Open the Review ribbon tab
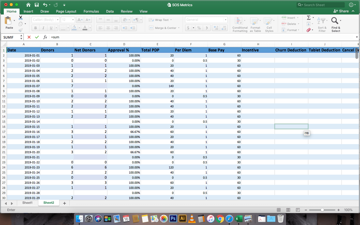 click(127, 11)
